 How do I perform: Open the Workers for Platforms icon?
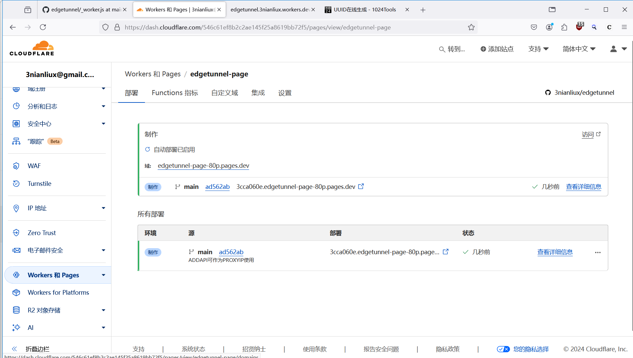pos(16,292)
